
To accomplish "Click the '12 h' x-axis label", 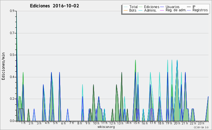I will coord(112,123).
